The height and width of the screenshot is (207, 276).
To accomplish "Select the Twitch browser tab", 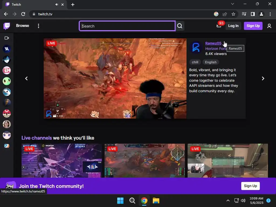I will [34, 5].
